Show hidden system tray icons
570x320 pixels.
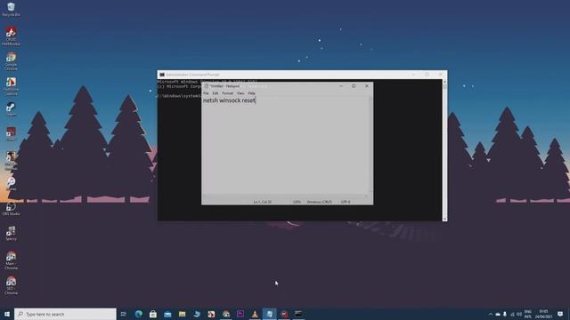click(491, 314)
